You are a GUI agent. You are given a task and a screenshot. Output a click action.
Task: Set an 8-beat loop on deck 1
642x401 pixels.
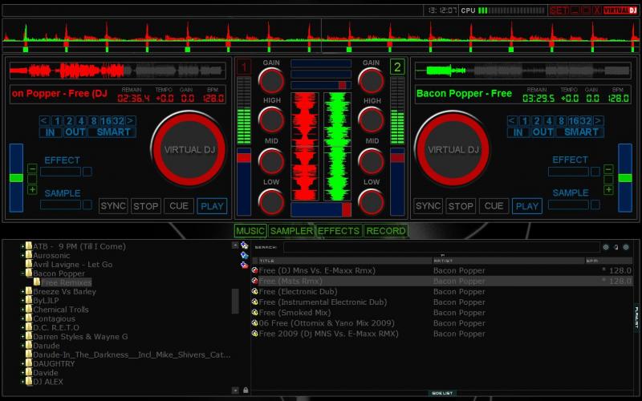(94, 121)
